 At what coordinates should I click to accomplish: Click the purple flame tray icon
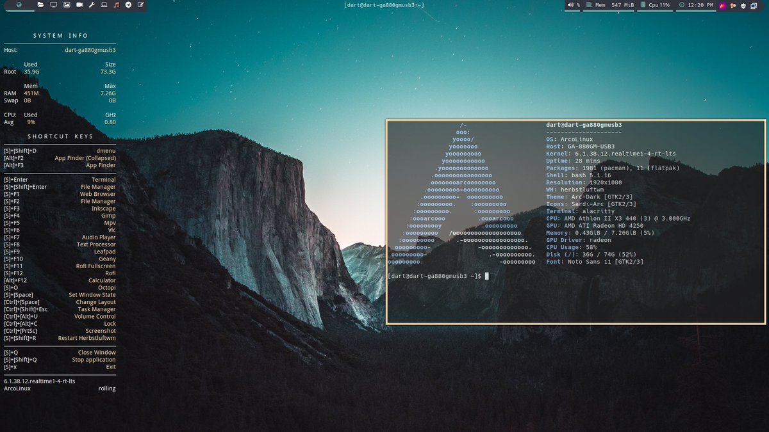click(x=723, y=6)
